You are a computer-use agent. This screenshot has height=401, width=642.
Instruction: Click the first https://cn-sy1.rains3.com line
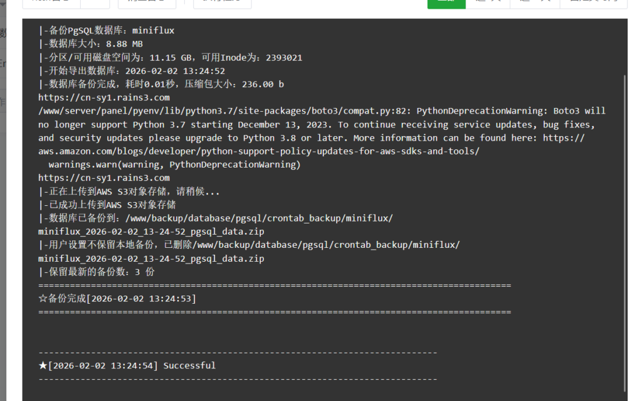[104, 97]
